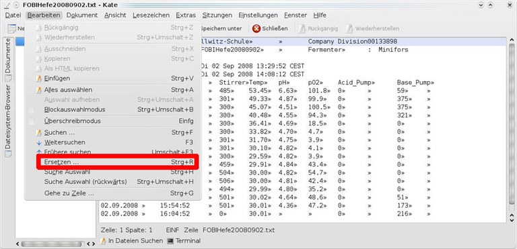Click the Wiederherstellen toolbar button

[372, 29]
